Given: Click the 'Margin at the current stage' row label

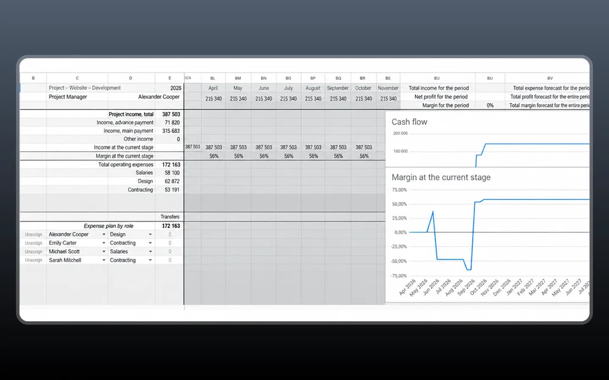Looking at the screenshot, I should (x=124, y=156).
